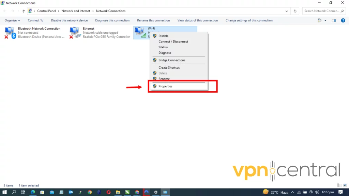This screenshot has height=196, width=349.
Task: Select Status from the context menu
Action: tap(163, 47)
